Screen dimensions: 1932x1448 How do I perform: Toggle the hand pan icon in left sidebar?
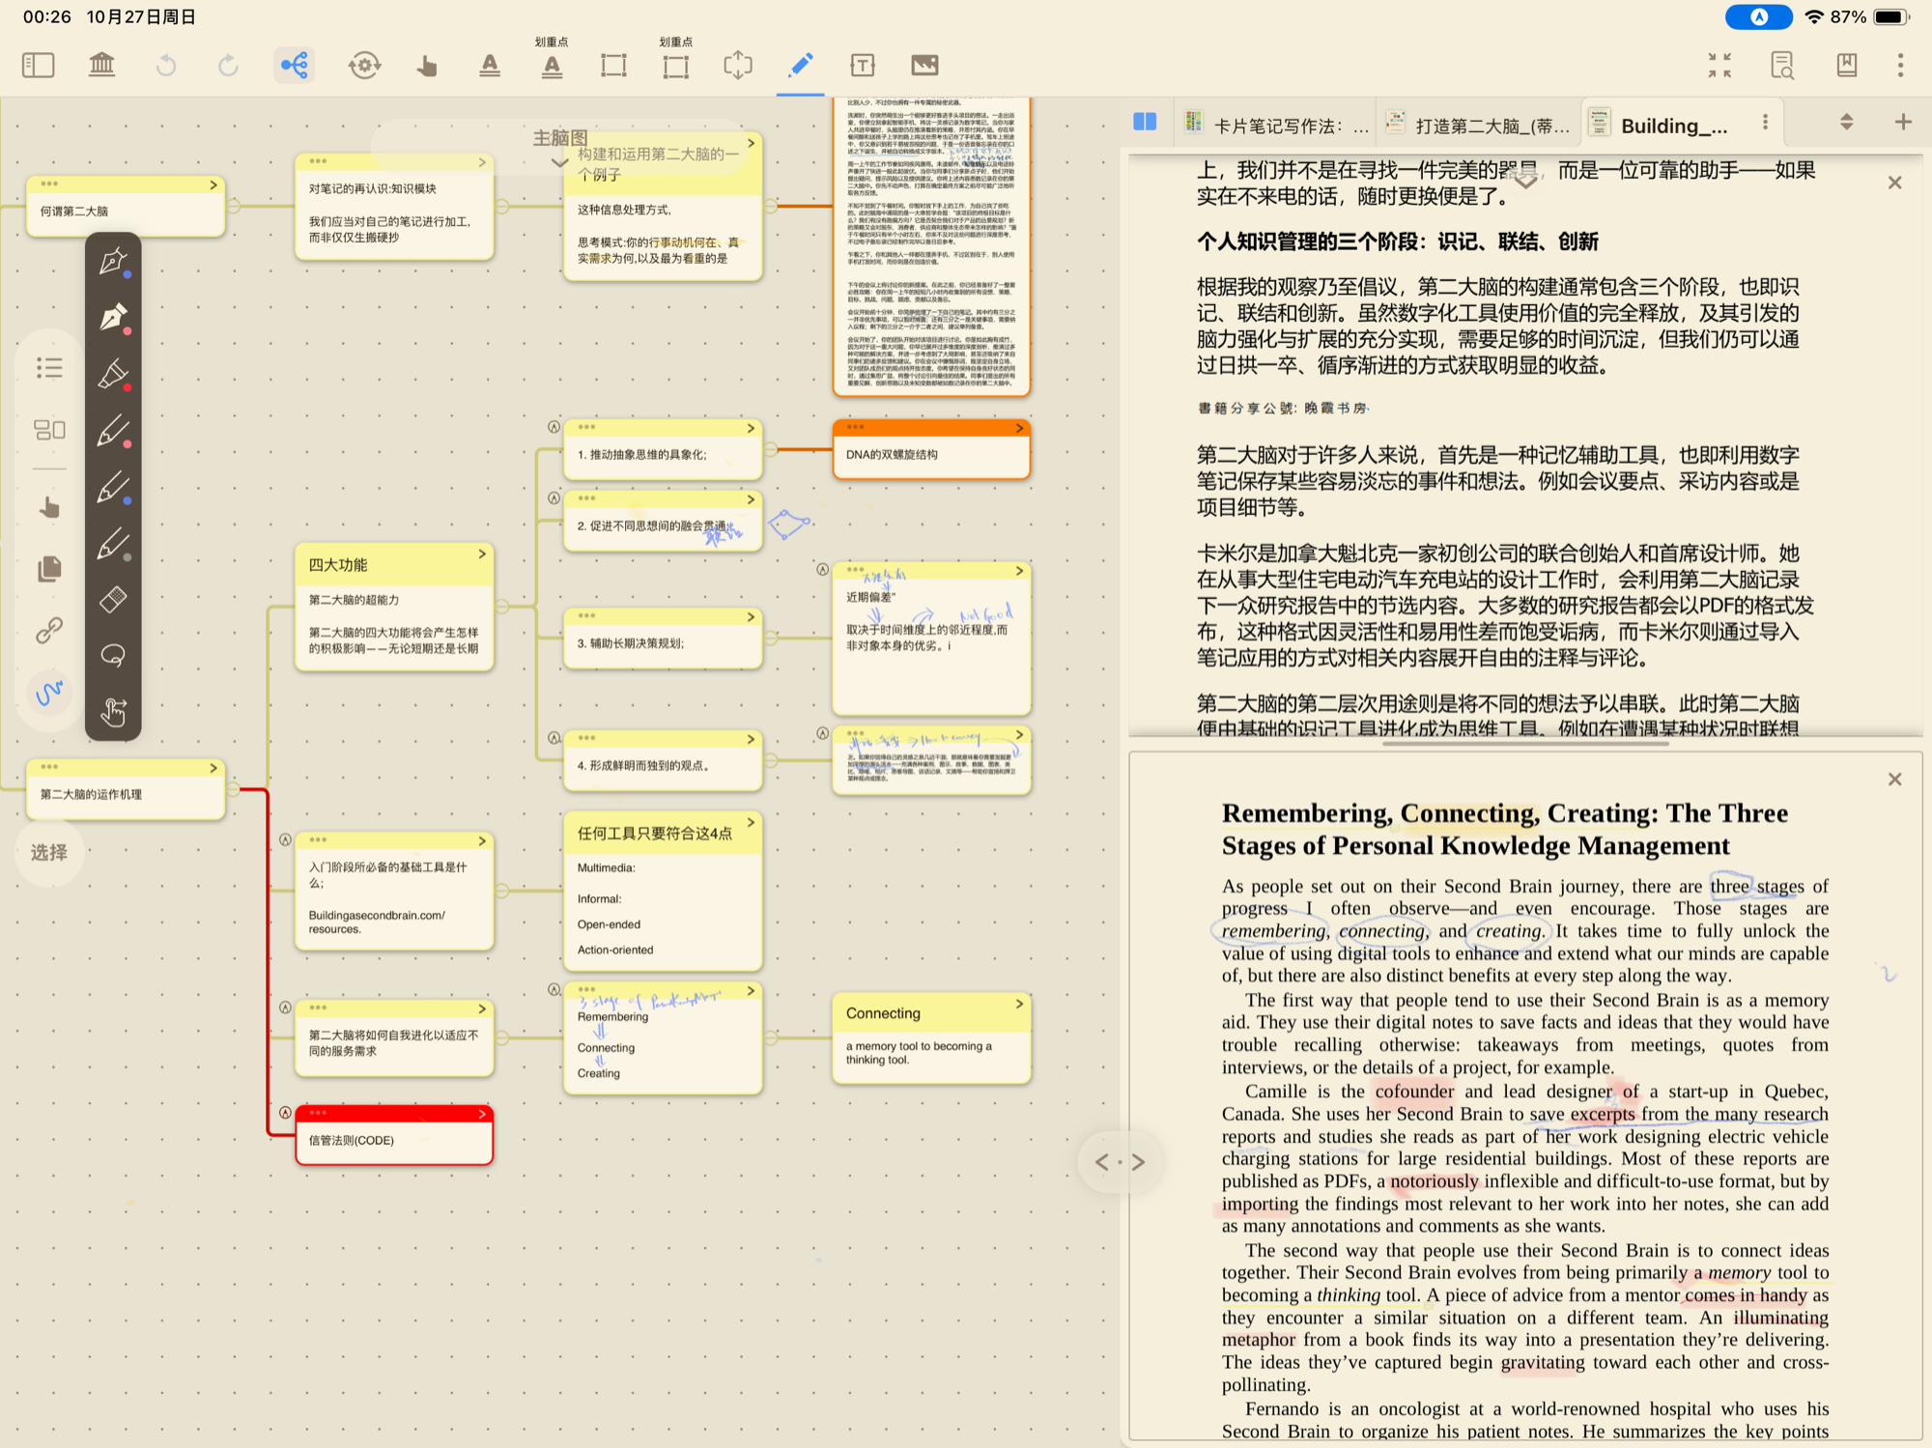point(49,507)
